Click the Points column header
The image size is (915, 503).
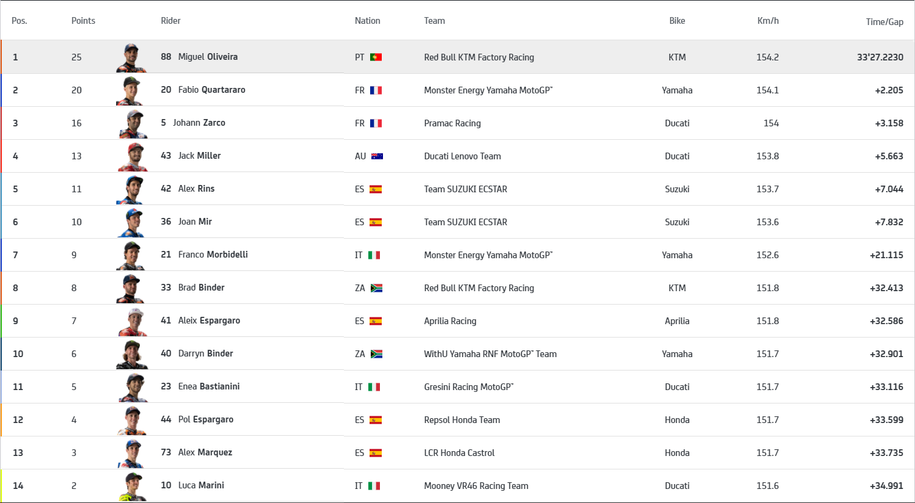point(83,21)
